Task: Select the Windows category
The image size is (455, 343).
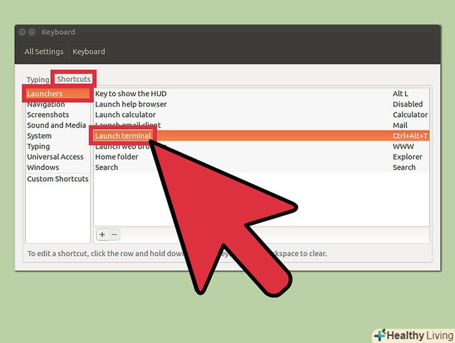Action: pyautogui.click(x=57, y=167)
